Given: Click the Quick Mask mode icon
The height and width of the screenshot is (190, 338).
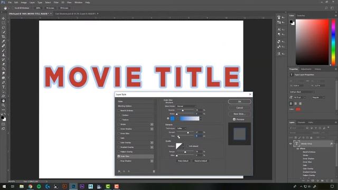Looking at the screenshot, I should (x=3, y=125).
